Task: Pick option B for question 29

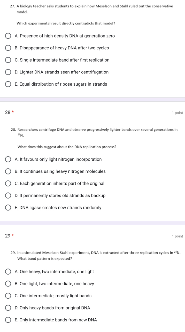Action: [8, 284]
